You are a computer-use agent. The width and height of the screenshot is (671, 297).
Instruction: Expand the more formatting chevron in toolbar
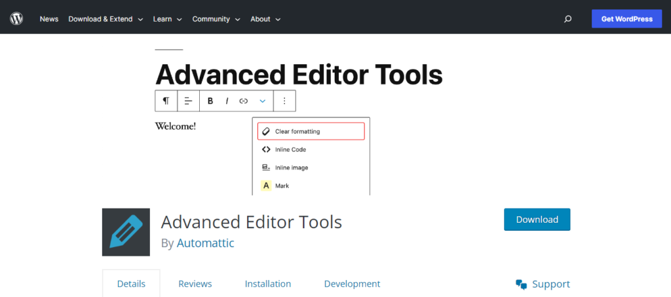point(263,101)
